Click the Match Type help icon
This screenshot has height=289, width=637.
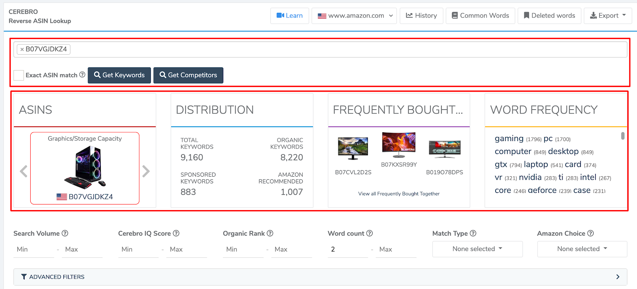tap(473, 233)
